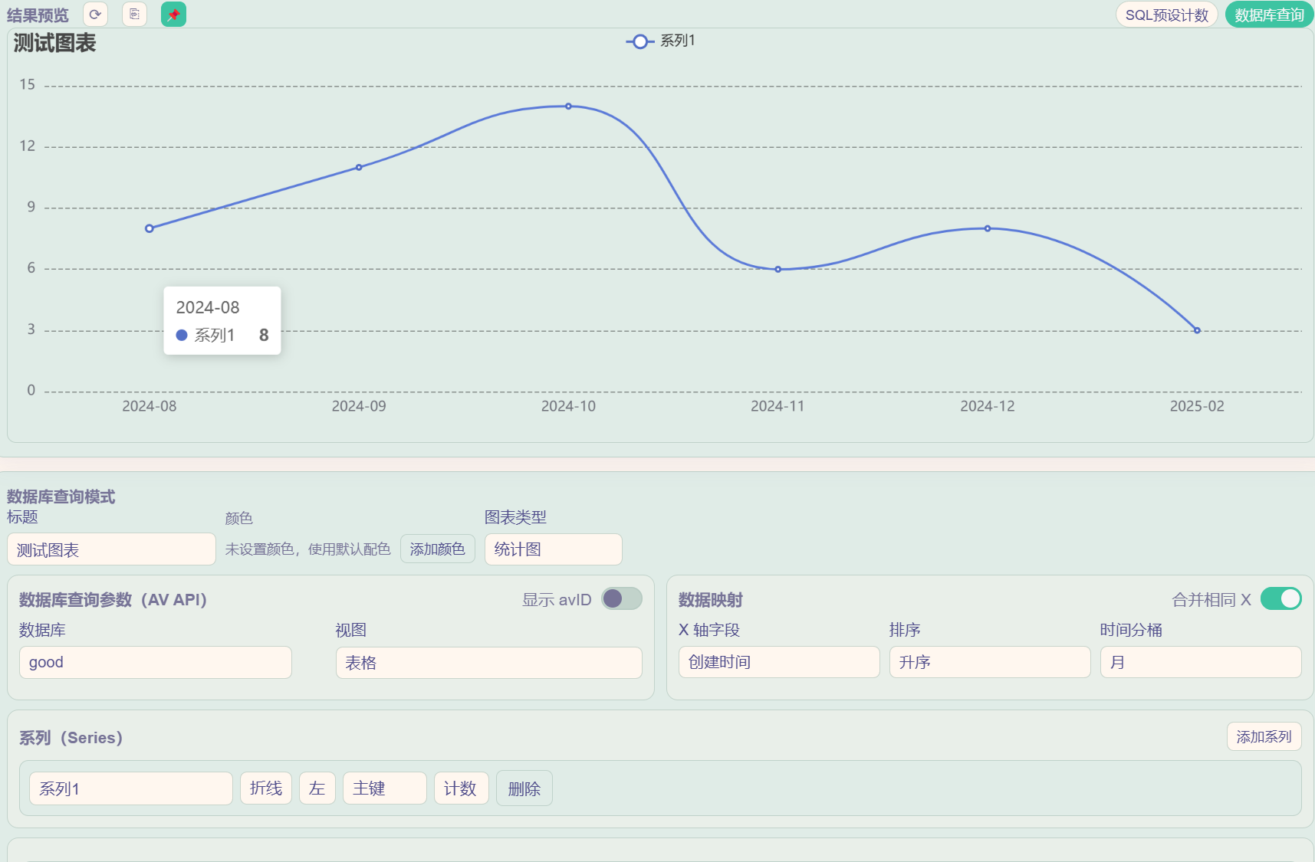This screenshot has width=1315, height=862.
Task: Click the 2025-02 data point on the line
Action: coord(1197,330)
